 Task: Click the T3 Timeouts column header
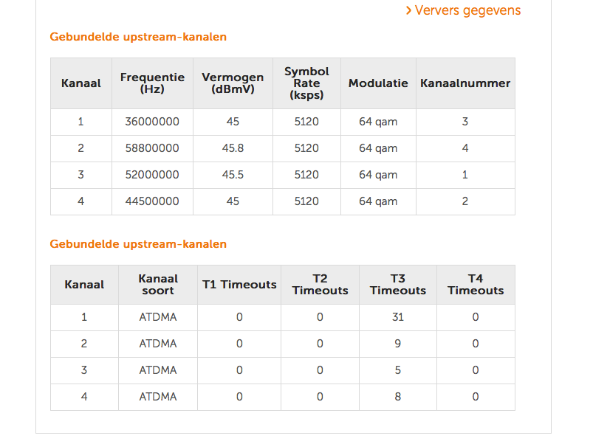398,285
